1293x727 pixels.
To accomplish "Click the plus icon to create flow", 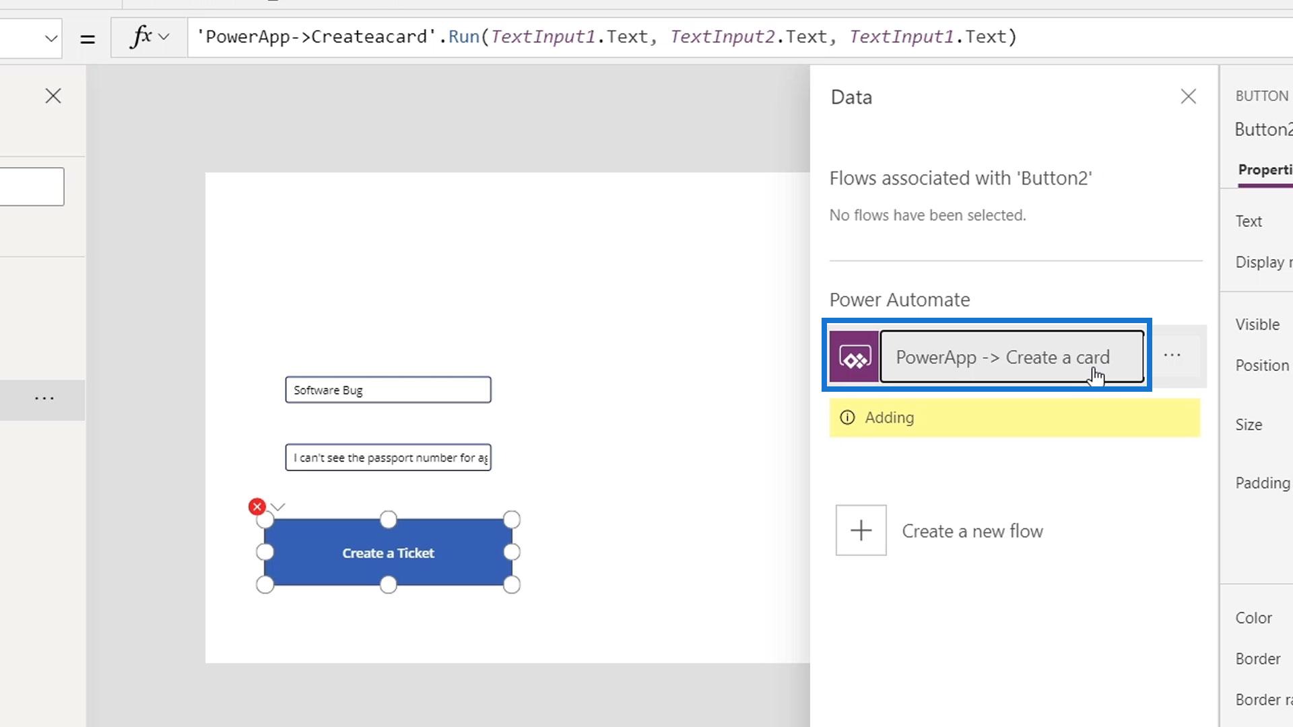I will pyautogui.click(x=861, y=530).
